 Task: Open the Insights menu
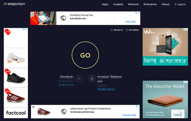(118, 4)
